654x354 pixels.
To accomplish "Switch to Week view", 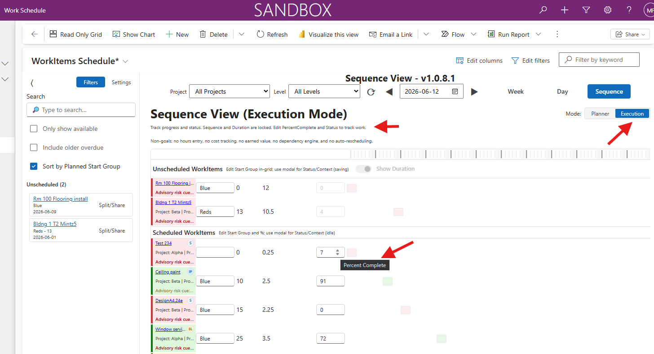I will pos(516,91).
